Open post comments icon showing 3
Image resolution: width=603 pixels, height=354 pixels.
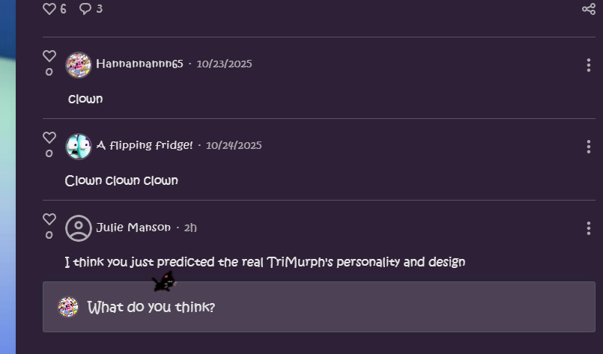[86, 9]
